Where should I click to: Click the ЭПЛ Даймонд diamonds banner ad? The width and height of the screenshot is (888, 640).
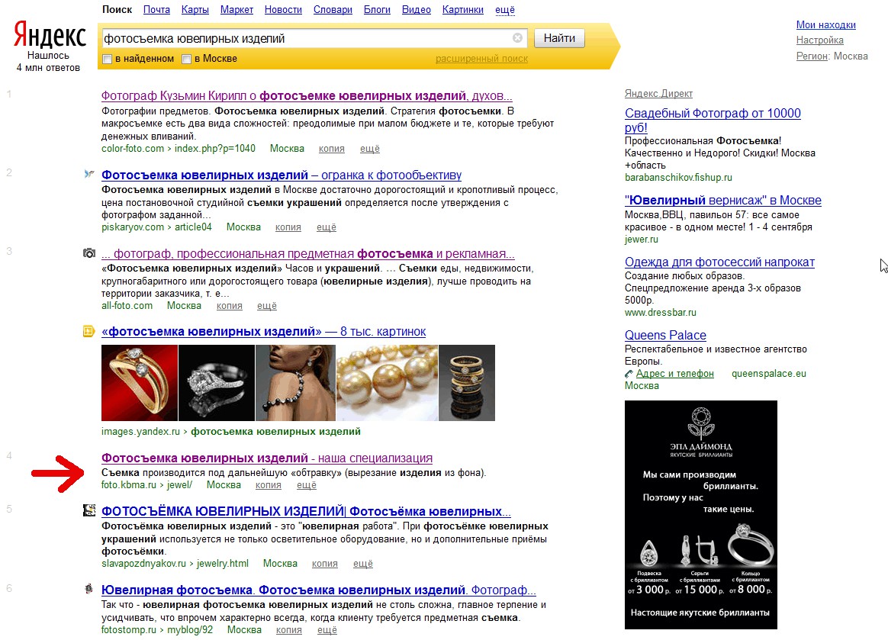tap(700, 515)
